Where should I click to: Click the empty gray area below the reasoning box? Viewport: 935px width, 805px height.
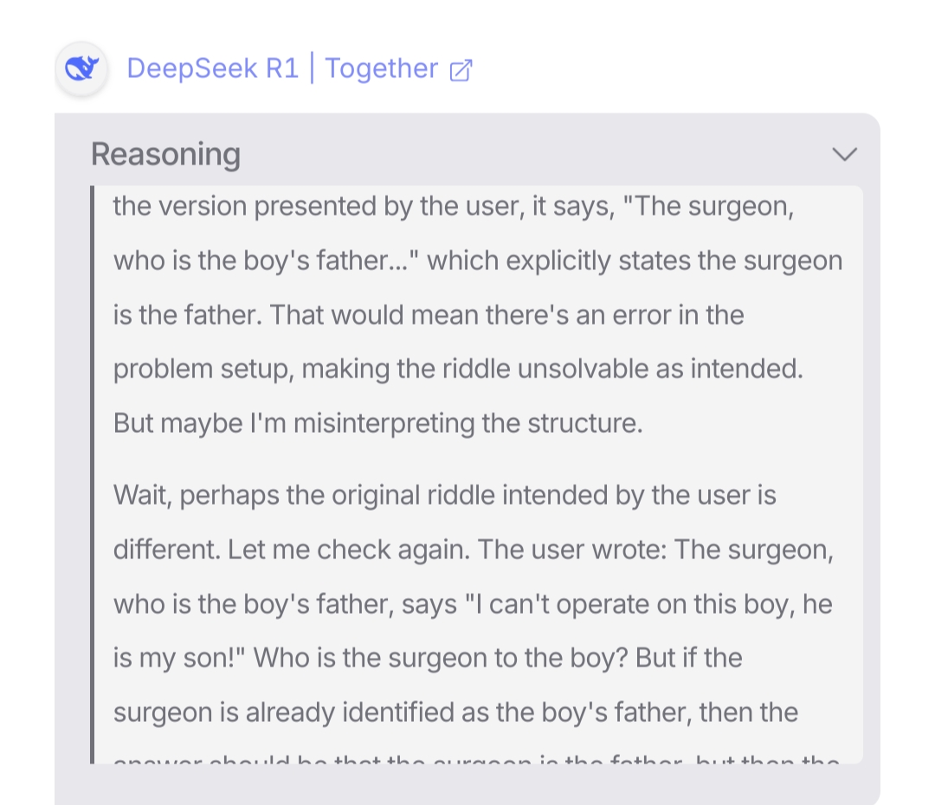[467, 784]
